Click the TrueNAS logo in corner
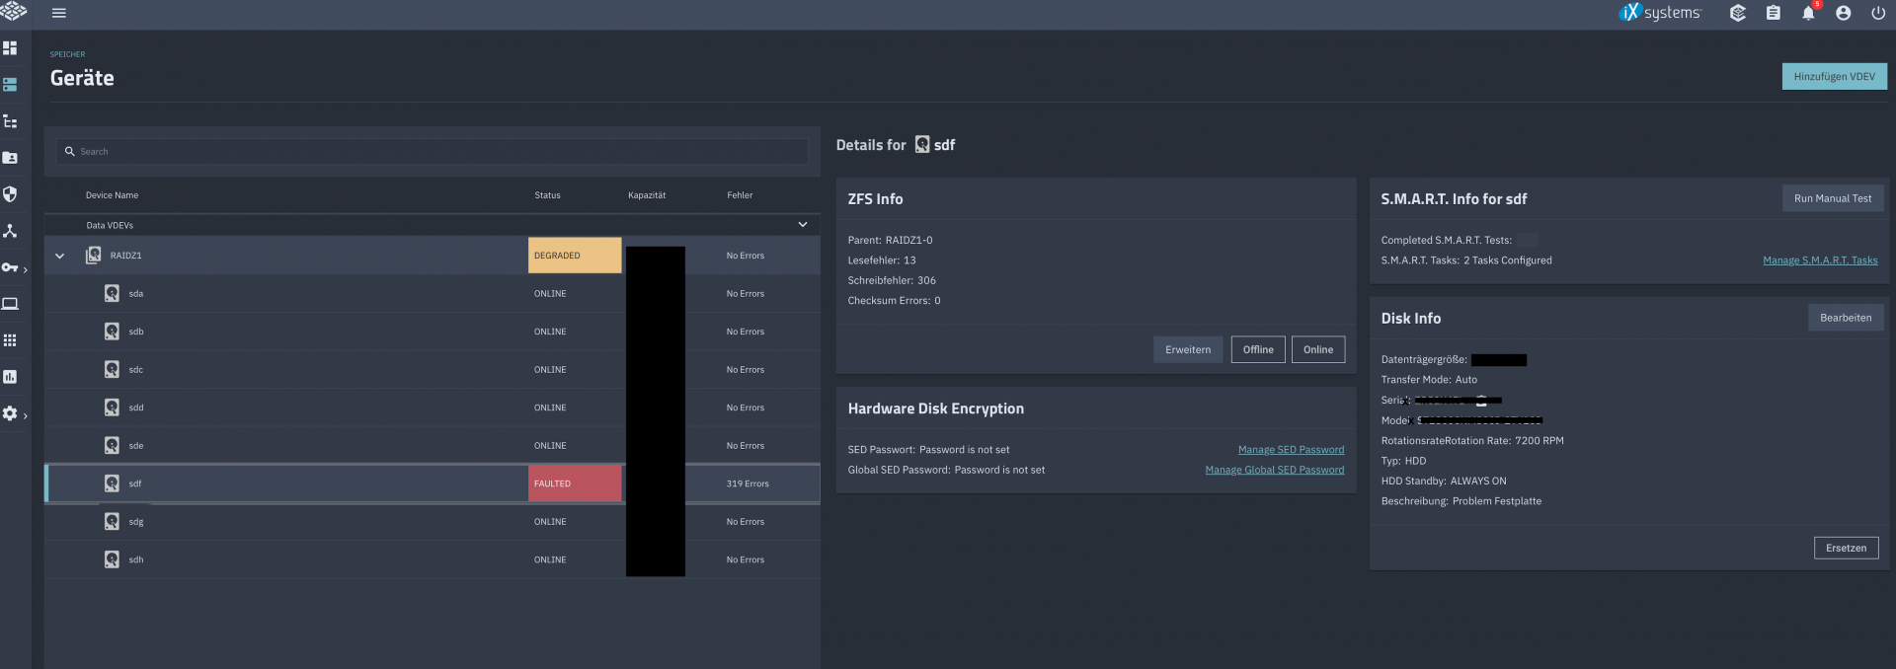 tap(13, 11)
